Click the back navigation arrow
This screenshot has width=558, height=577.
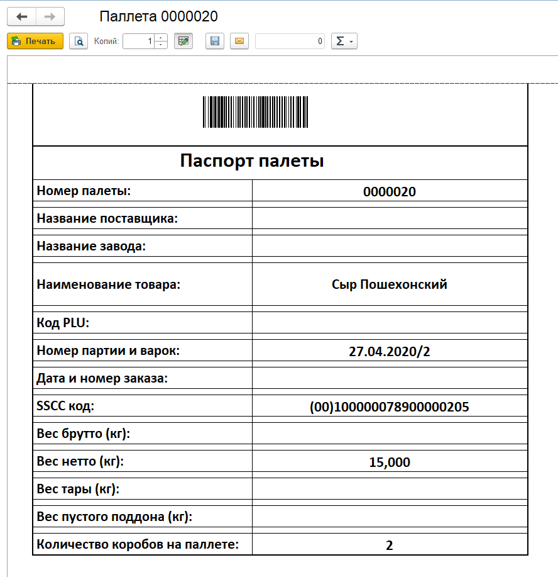tap(21, 16)
